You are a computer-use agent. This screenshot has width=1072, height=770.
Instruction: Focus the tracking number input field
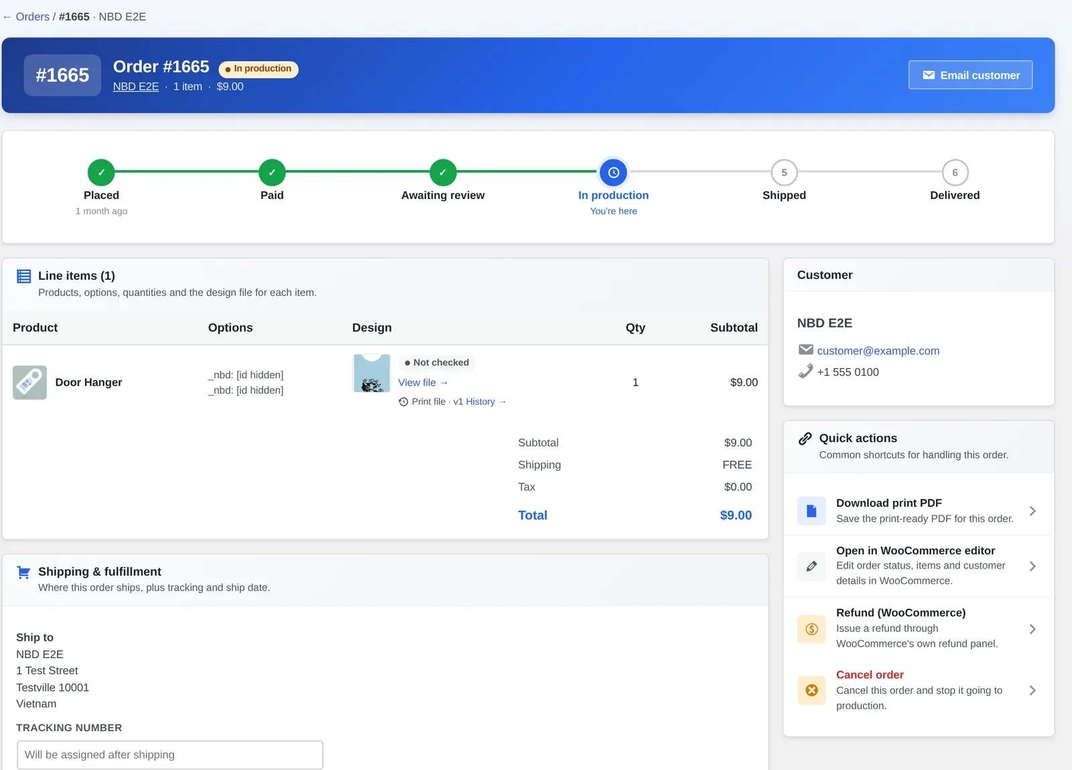point(170,755)
